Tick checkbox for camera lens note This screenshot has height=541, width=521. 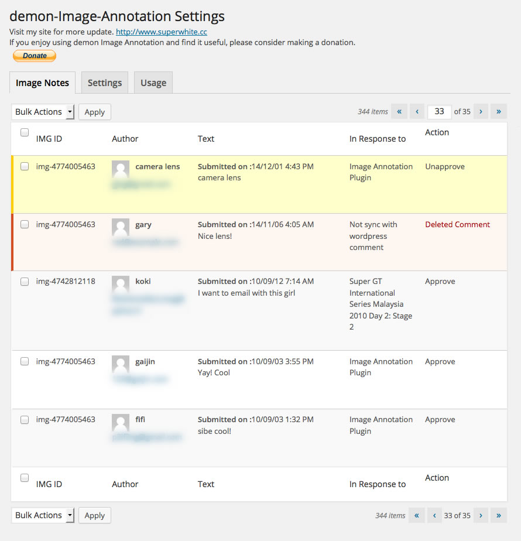click(x=25, y=166)
